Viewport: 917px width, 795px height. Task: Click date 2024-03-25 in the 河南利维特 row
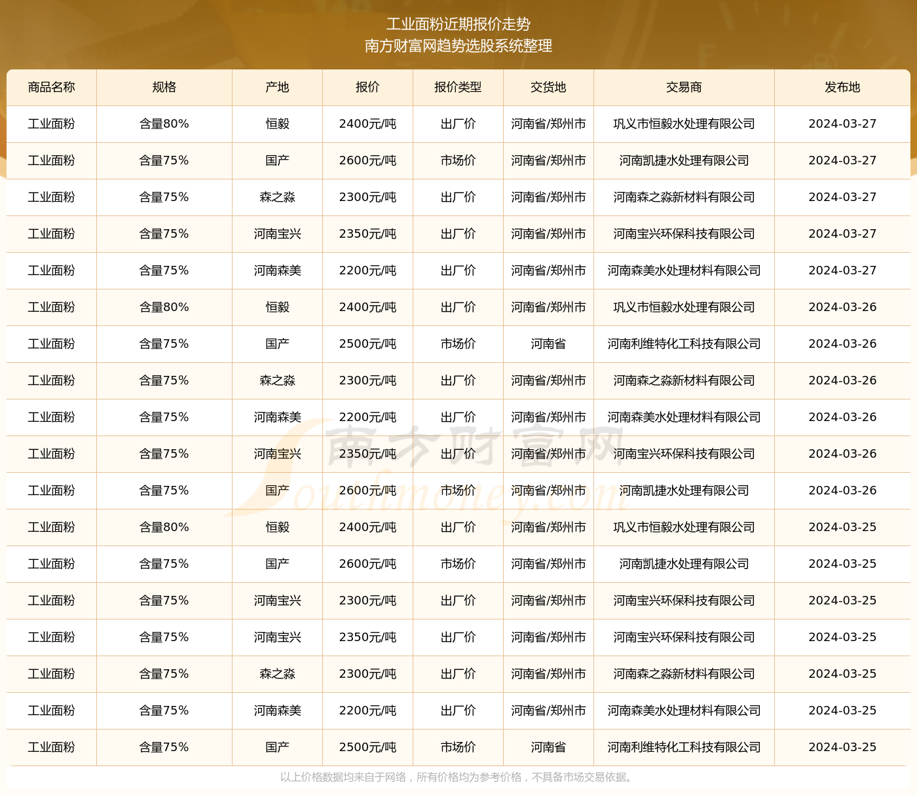pyautogui.click(x=842, y=747)
